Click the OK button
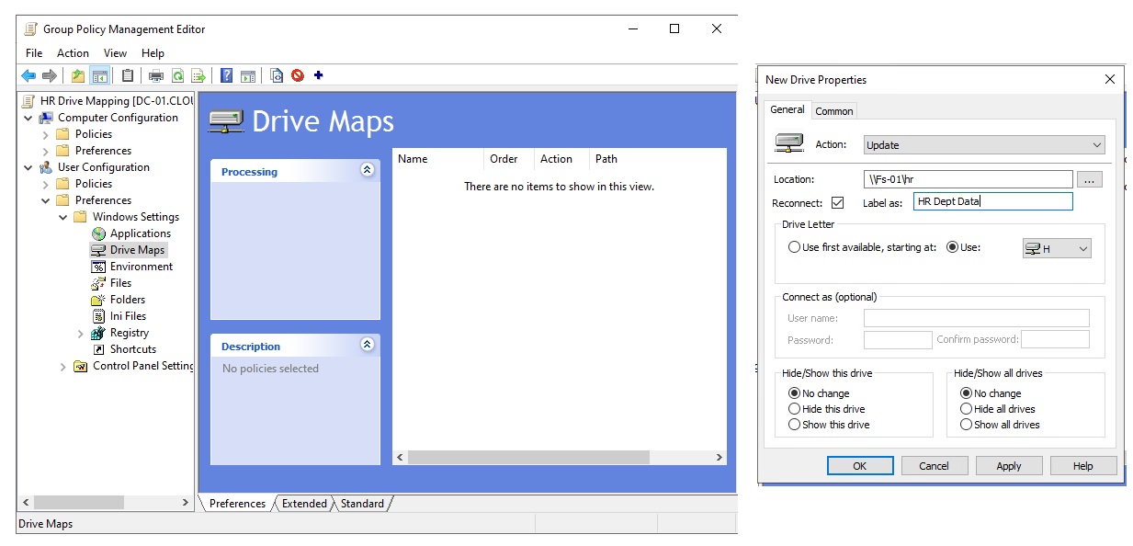Image resolution: width=1133 pixels, height=546 pixels. click(x=859, y=465)
